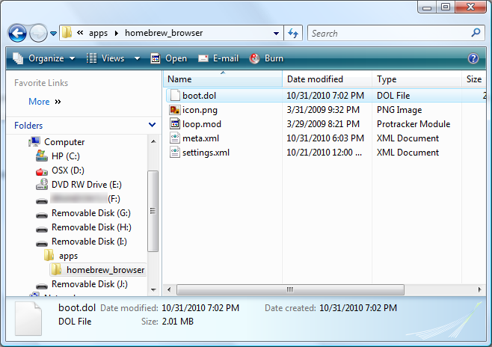Select the settings.xml file
The width and height of the screenshot is (492, 347).
pyautogui.click(x=206, y=153)
